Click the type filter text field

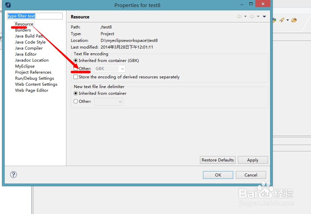click(35, 16)
